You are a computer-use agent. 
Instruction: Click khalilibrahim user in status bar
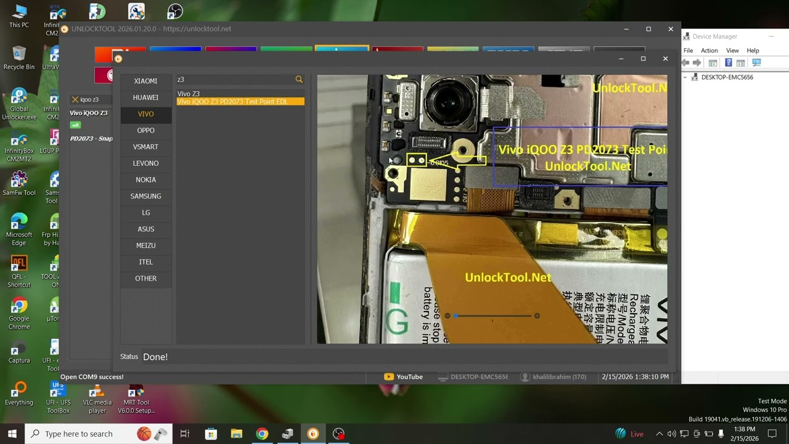tap(554, 377)
